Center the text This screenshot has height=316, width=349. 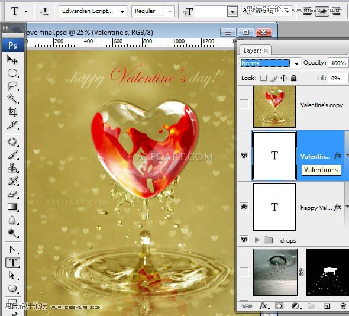(322, 11)
